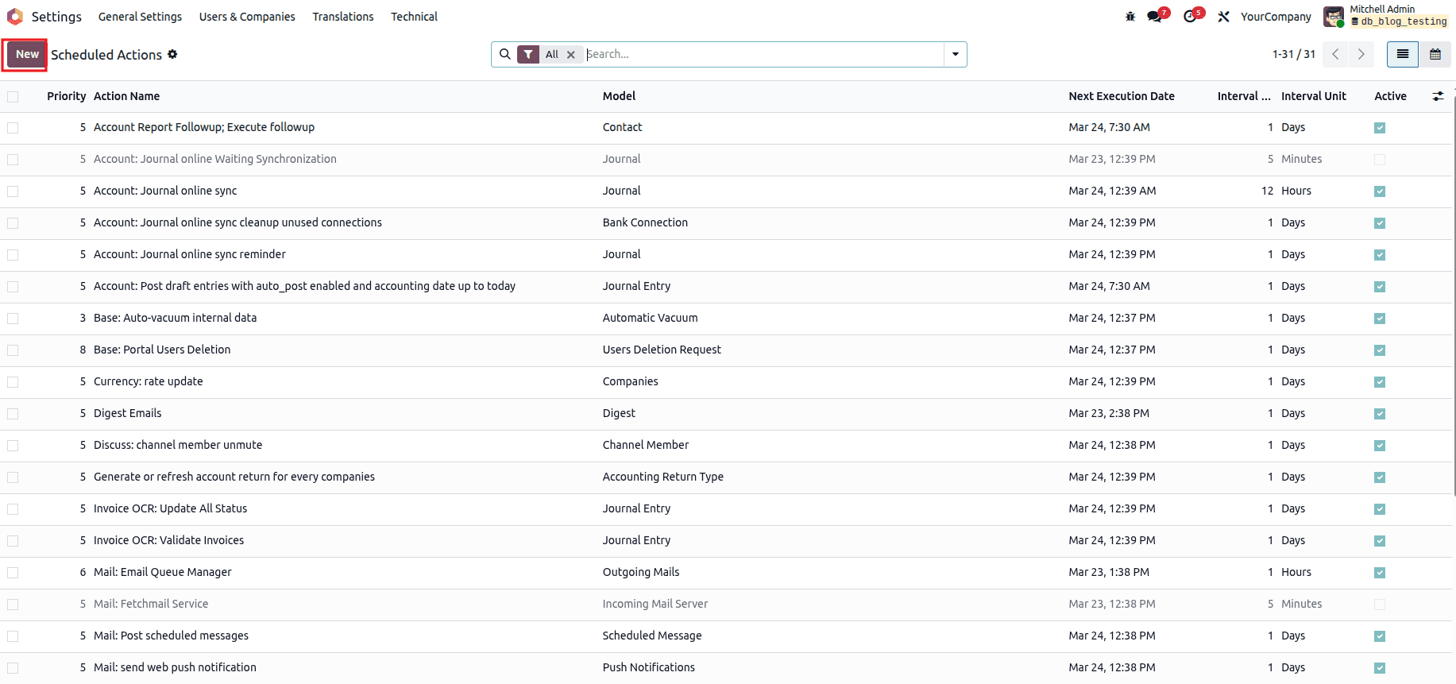The image size is (1456, 684).
Task: Open Base: Portal Users Deletion record
Action: pos(162,350)
